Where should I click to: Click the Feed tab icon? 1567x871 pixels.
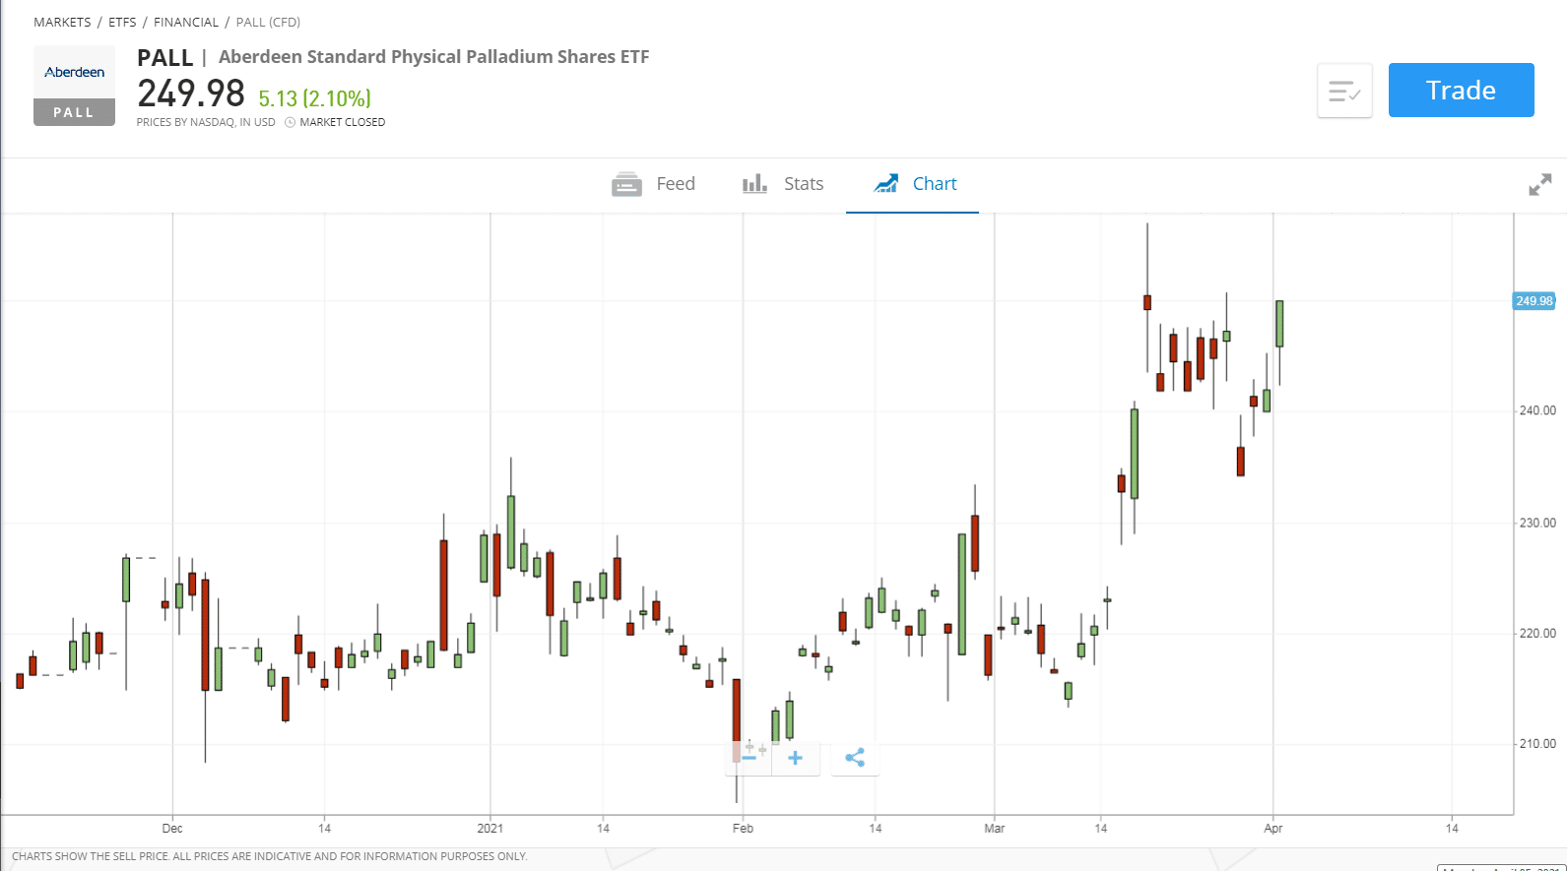(626, 184)
